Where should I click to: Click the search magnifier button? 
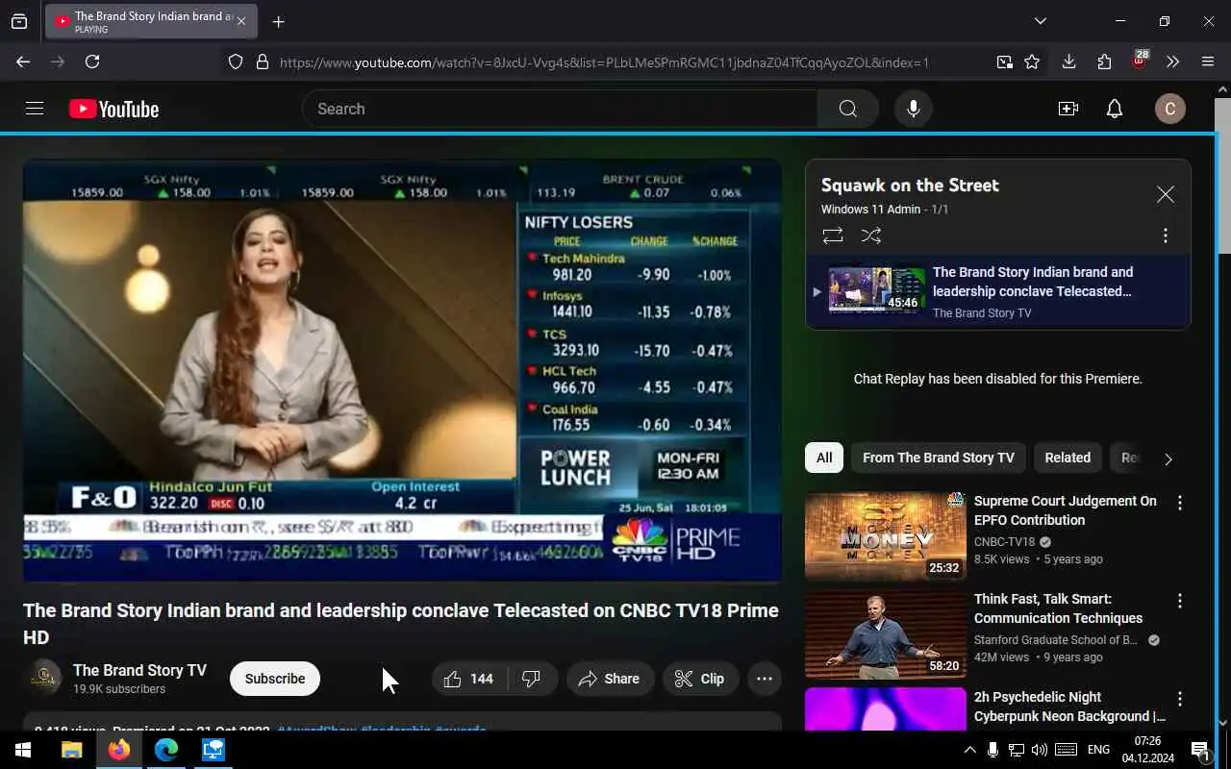(x=847, y=109)
